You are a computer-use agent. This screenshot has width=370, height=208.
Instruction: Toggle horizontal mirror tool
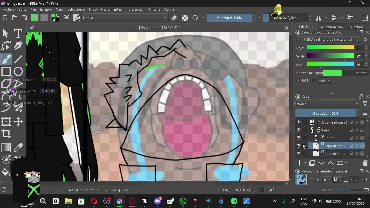pos(319,18)
